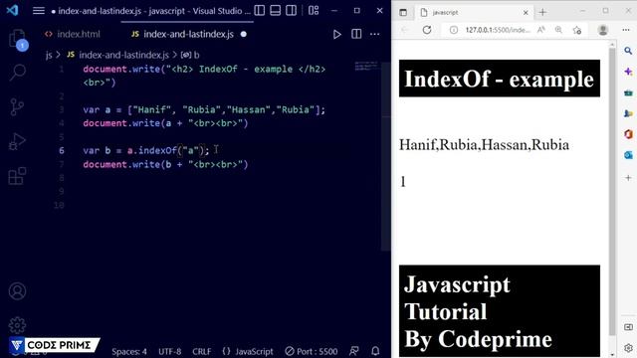Viewport: 637px width, 358px height.
Task: Close the javascript browser tab
Action: (x=526, y=13)
